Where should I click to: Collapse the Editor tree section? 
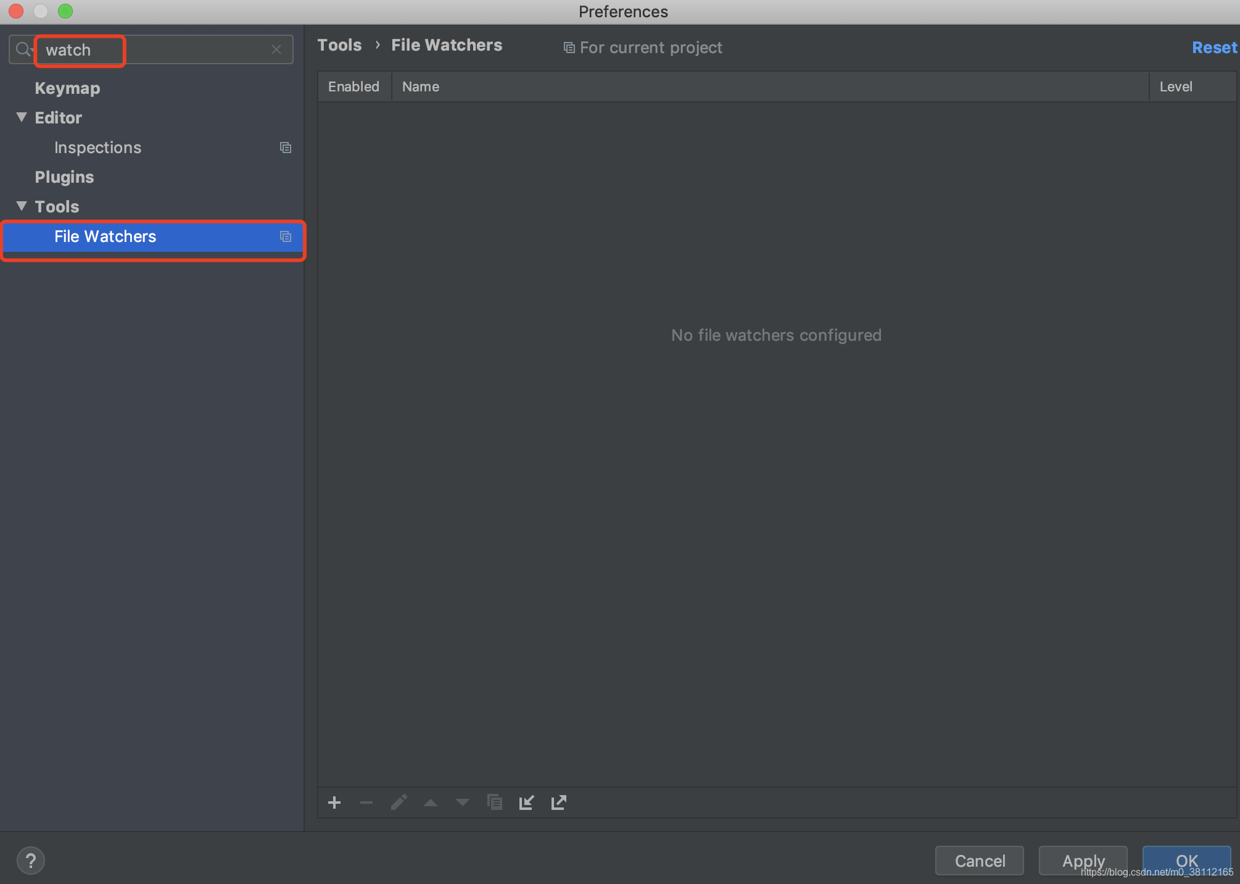click(x=22, y=117)
